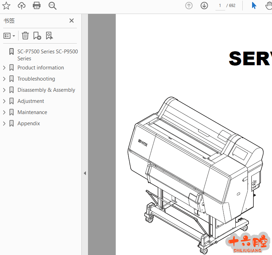Open bookmark options dropdown menu
Viewport: 272px width, 255px height.
click(x=9, y=36)
